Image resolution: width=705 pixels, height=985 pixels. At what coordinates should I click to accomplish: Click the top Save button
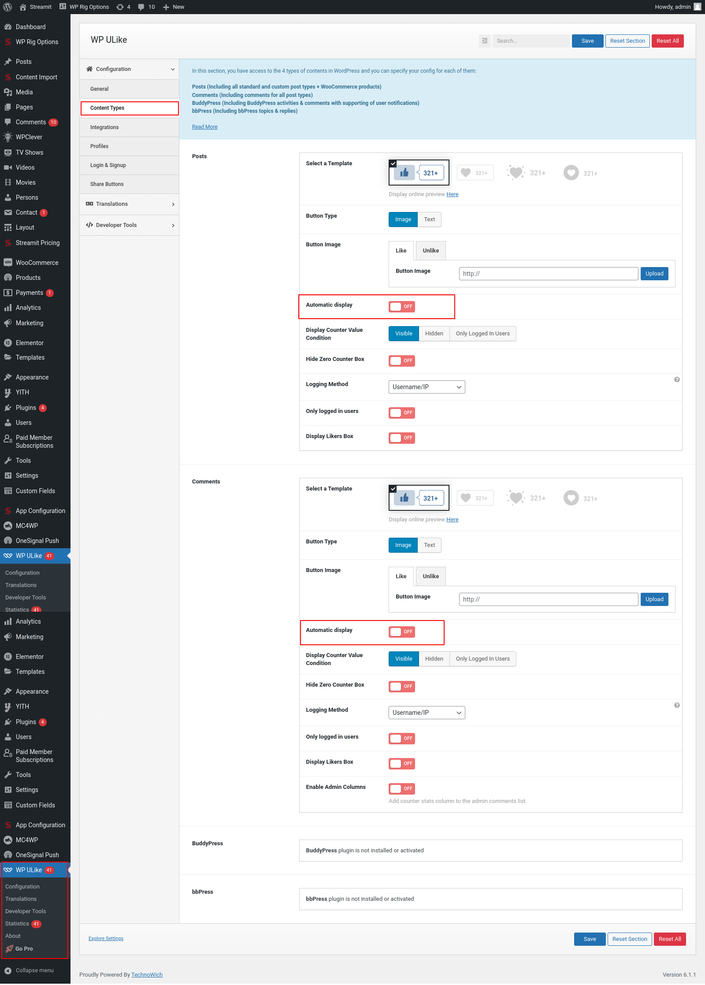coord(587,41)
